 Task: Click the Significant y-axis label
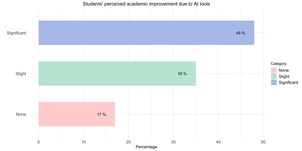click(17, 33)
